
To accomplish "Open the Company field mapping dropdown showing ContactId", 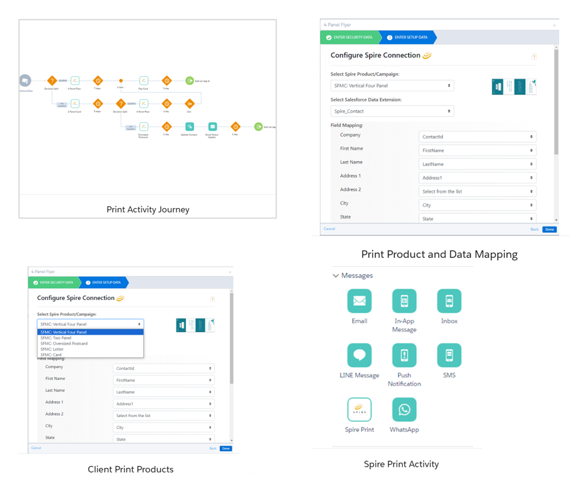I will (477, 137).
